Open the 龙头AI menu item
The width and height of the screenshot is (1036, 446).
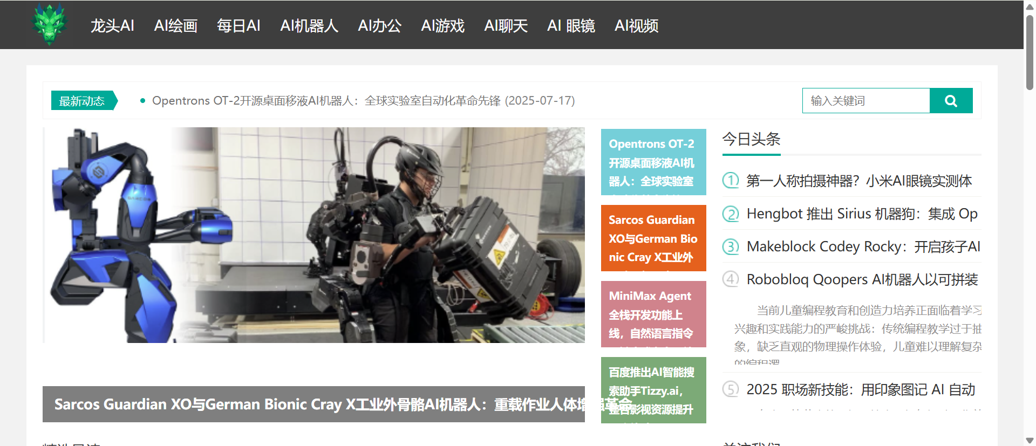[112, 25]
